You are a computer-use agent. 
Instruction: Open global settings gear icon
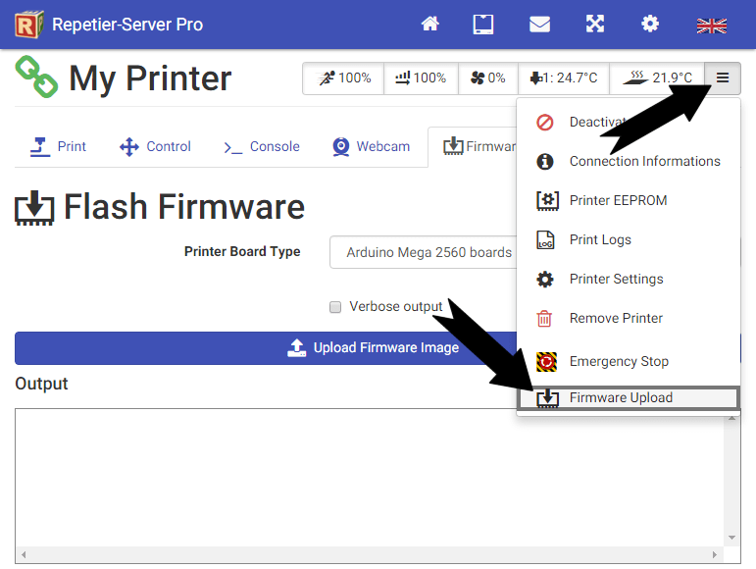pos(650,25)
